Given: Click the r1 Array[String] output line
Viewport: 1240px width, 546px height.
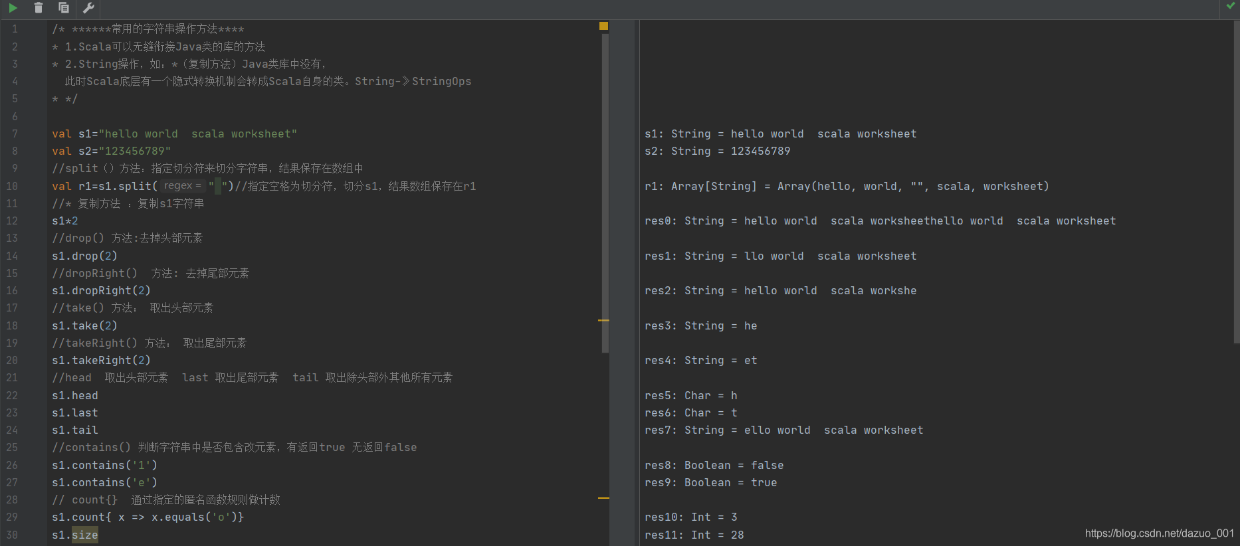Looking at the screenshot, I should click(847, 186).
